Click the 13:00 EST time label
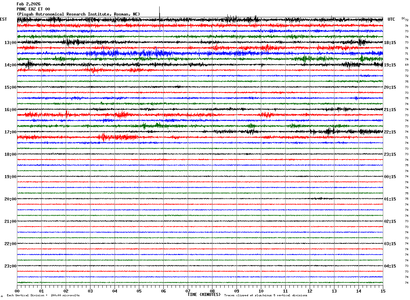This screenshot has width=410, height=300. (x=11, y=43)
